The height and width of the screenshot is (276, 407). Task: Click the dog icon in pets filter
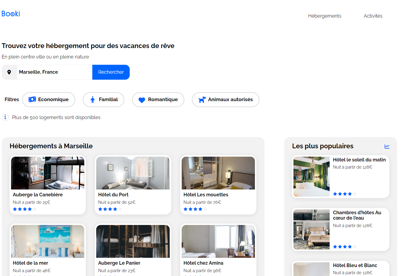click(202, 100)
